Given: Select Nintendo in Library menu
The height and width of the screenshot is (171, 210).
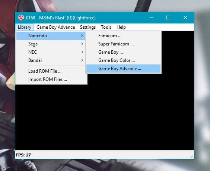Looking at the screenshot, I should [51, 36].
